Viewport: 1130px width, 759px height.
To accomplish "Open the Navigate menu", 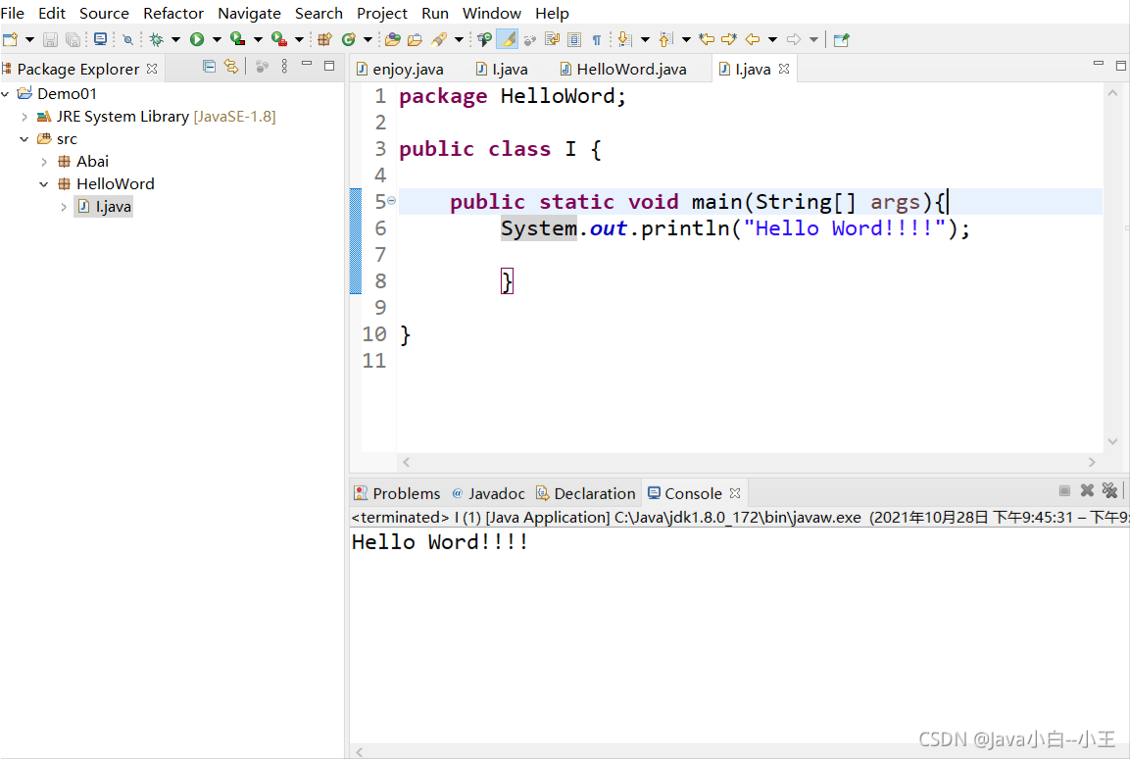I will [249, 13].
